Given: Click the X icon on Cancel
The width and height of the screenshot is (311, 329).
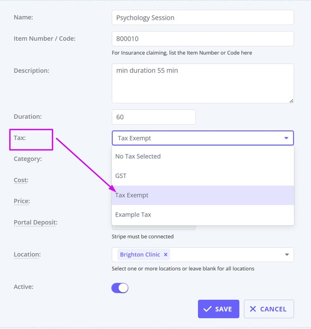Looking at the screenshot, I should (x=253, y=309).
